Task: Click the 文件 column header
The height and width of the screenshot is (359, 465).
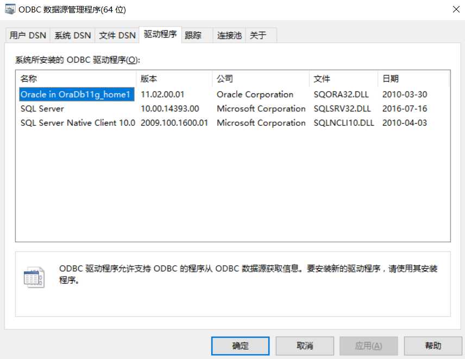Action: pos(344,79)
